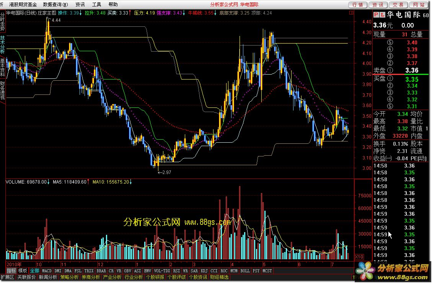
Task: Select the 全部 indicator filter
Action: (x=34, y=271)
